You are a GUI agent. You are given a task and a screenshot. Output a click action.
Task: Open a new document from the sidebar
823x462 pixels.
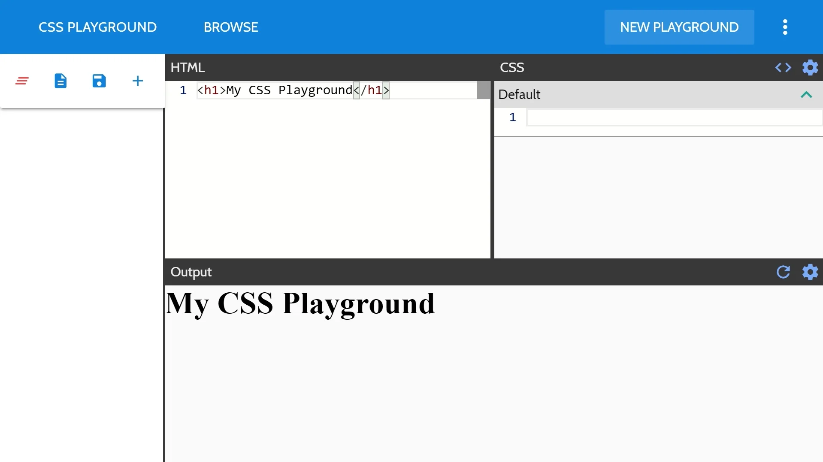pos(61,81)
